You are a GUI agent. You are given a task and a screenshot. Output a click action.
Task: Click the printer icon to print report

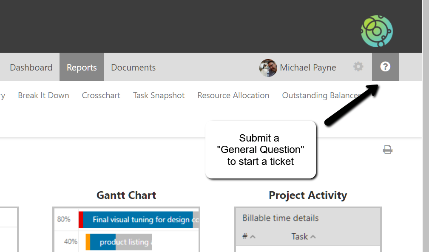click(x=387, y=150)
